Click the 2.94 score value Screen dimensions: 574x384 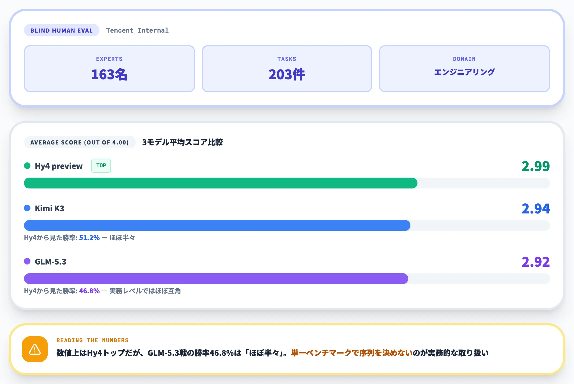coord(536,209)
